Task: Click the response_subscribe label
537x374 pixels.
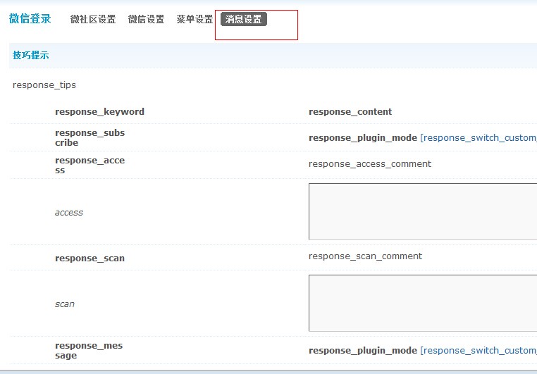Action: (89, 137)
